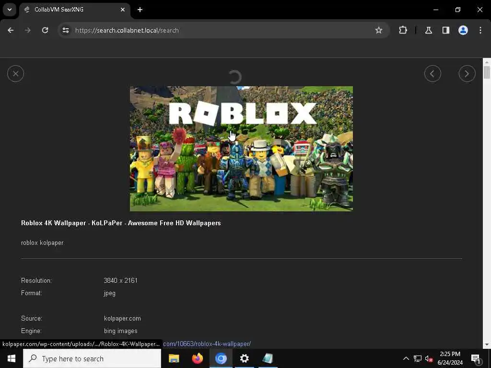The width and height of the screenshot is (491, 368).
Task: Close the CollabVM SearXNG tab
Action: [x=123, y=10]
